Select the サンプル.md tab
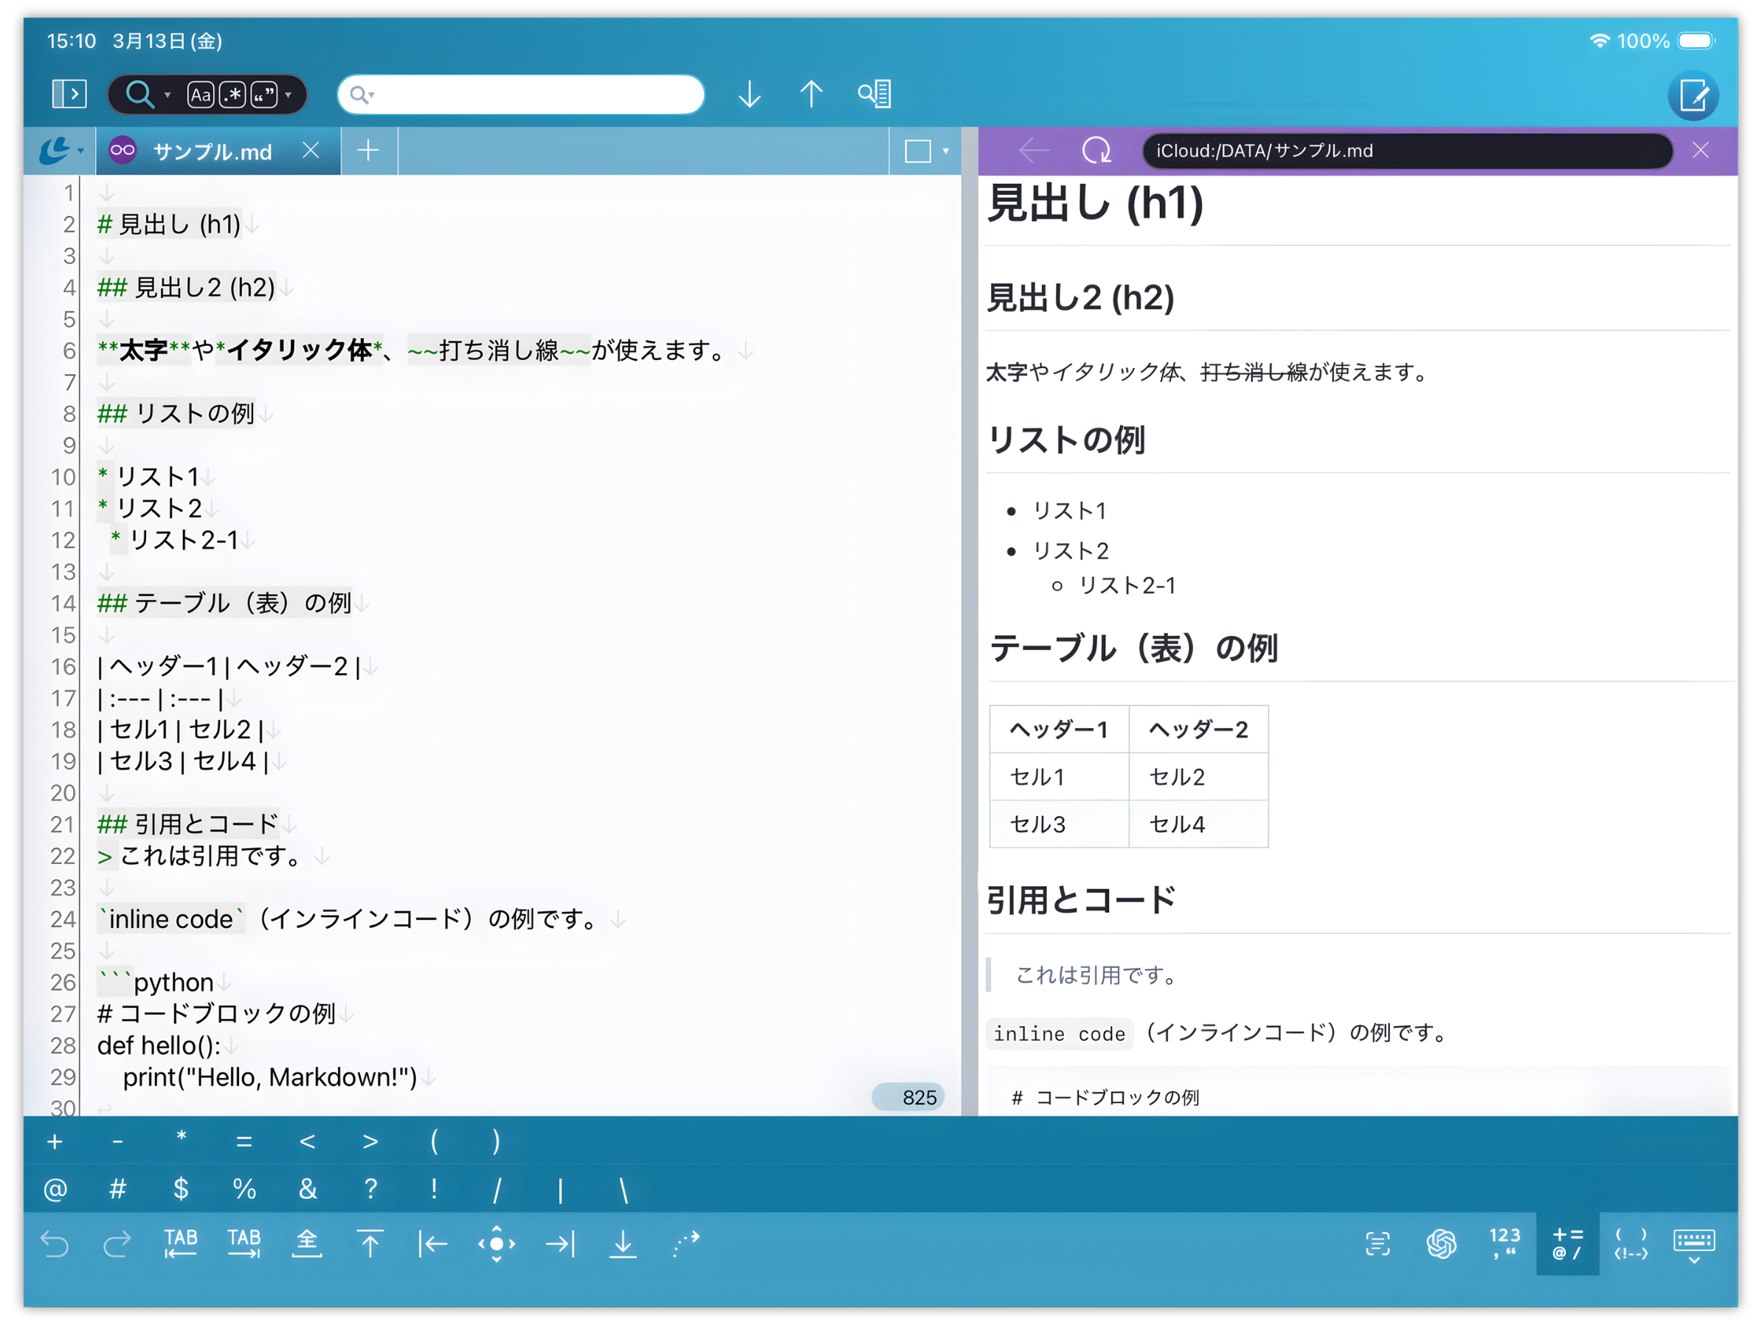1762x1325 pixels. tap(212, 151)
